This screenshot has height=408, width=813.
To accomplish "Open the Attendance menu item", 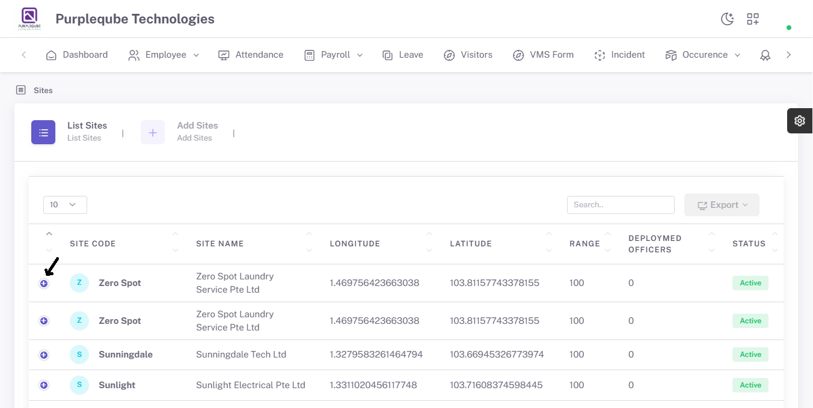I will pos(251,55).
